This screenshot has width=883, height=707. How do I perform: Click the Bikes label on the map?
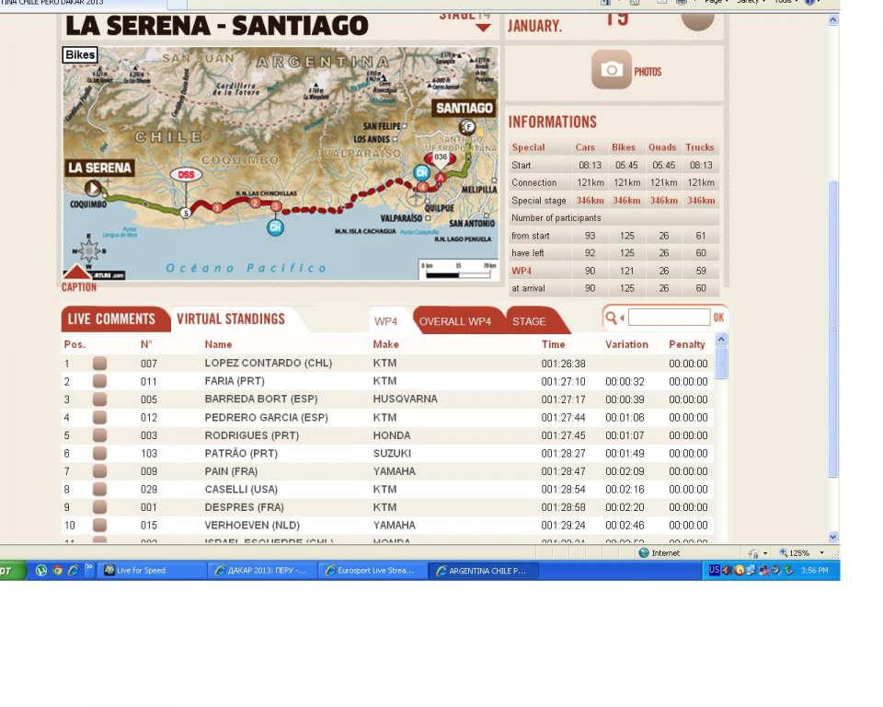[x=80, y=54]
